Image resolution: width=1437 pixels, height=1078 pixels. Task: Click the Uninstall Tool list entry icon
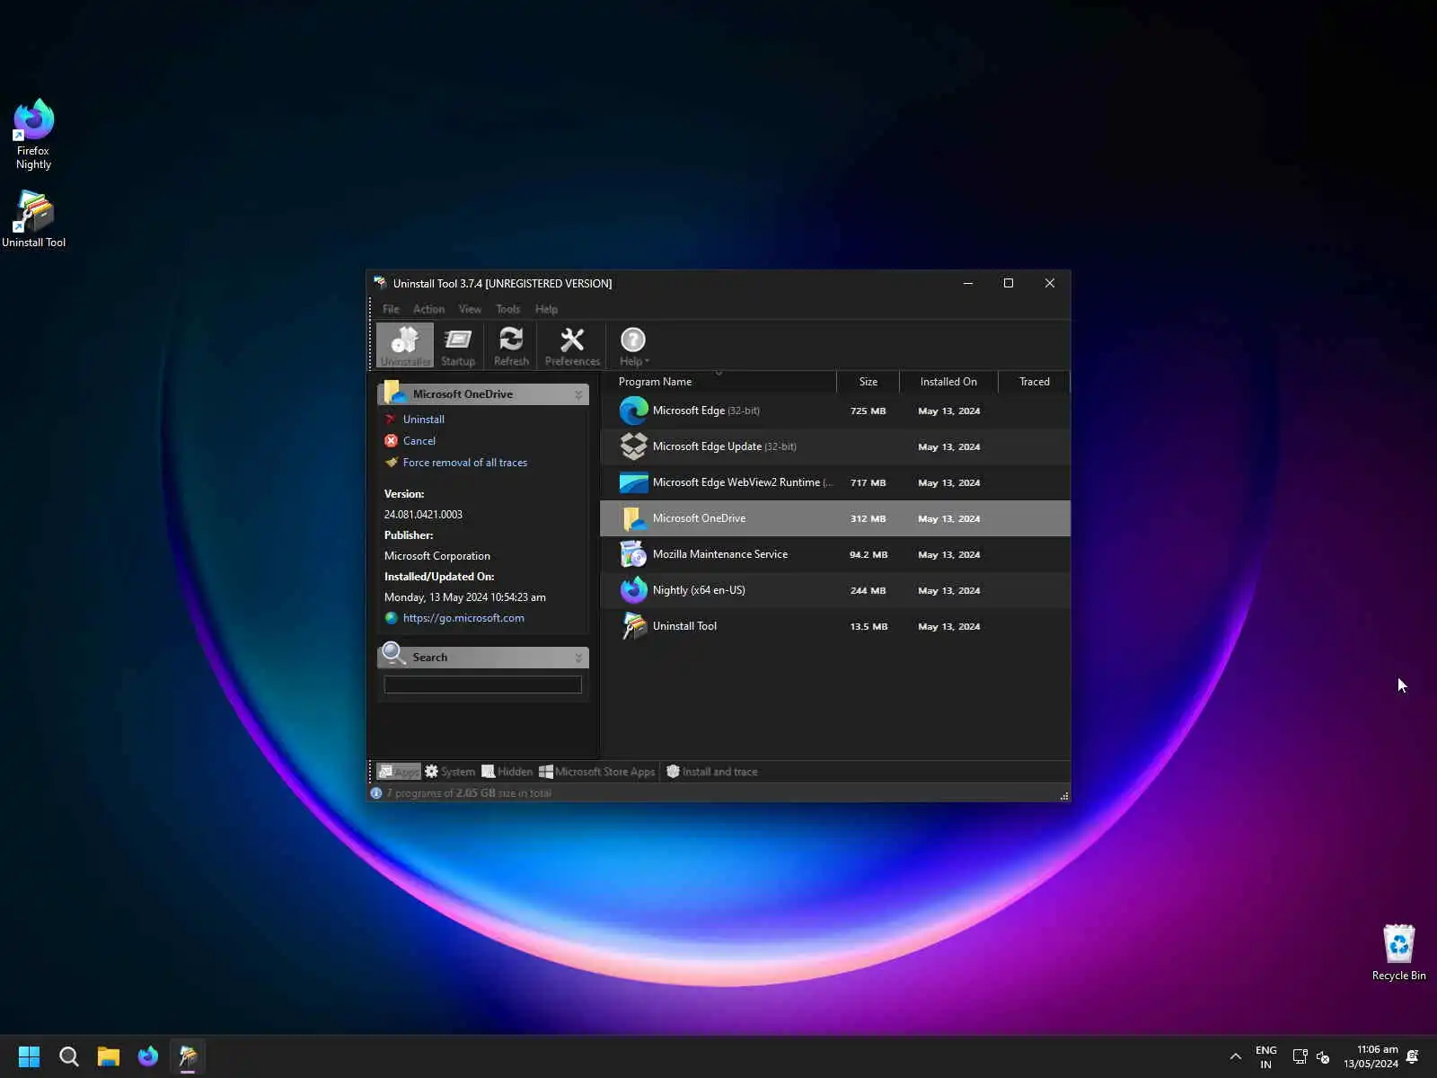634,626
